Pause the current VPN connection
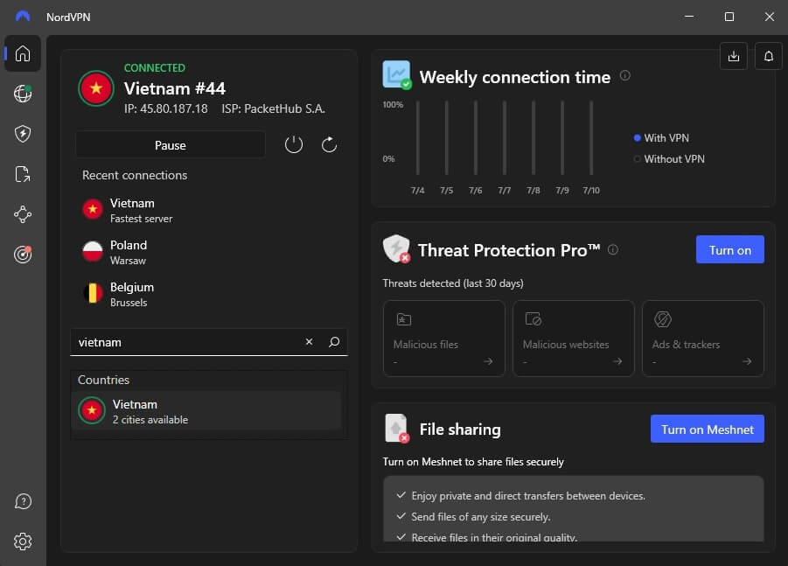788x566 pixels. [x=170, y=144]
